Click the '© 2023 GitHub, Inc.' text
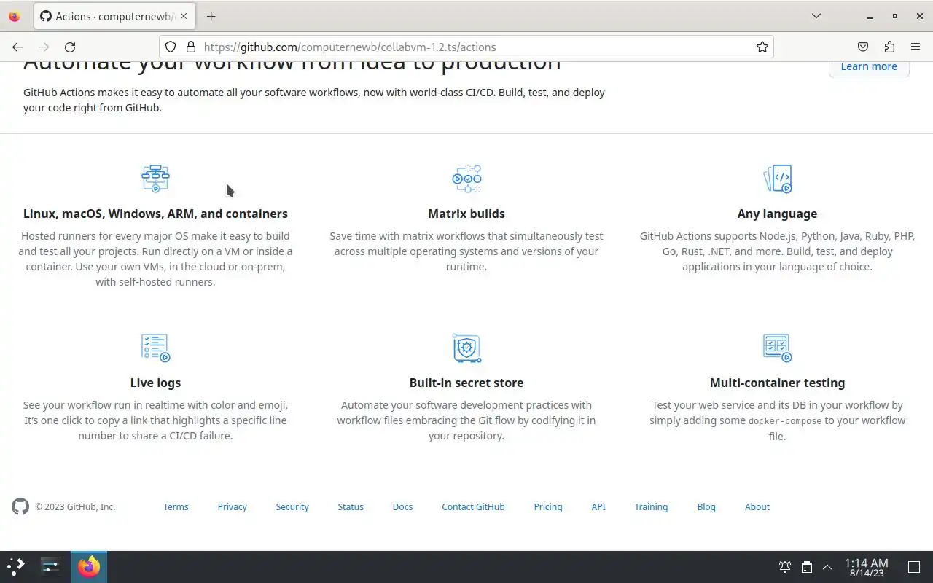 (75, 506)
